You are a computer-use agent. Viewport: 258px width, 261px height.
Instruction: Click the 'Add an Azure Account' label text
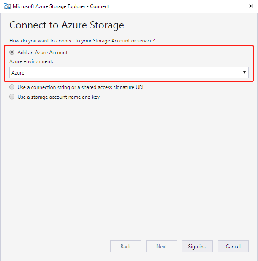pos(42,53)
